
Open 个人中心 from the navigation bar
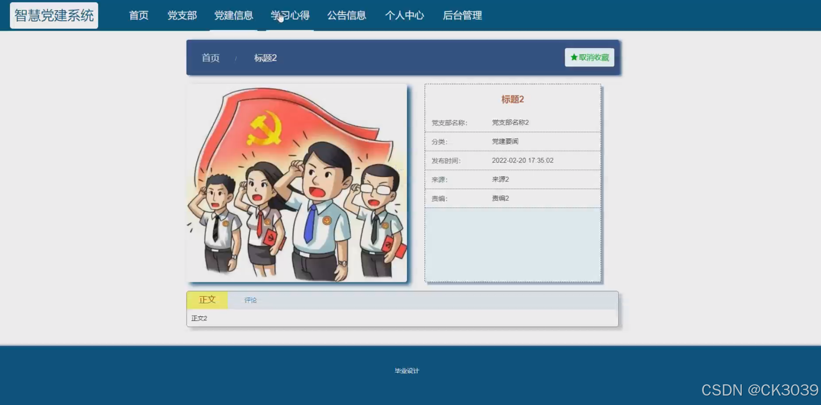coord(404,16)
